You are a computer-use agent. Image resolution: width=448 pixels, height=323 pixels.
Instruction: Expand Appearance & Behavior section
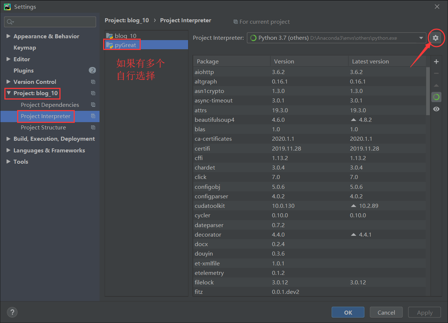[8, 36]
